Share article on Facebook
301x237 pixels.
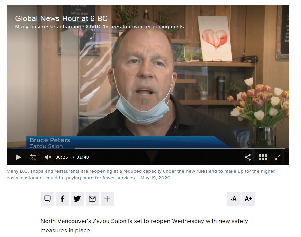[x=63, y=199]
